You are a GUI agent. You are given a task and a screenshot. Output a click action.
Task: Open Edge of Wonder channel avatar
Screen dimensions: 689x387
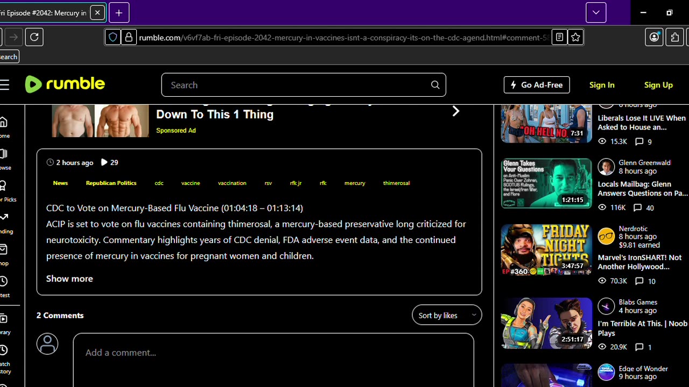[606, 372]
